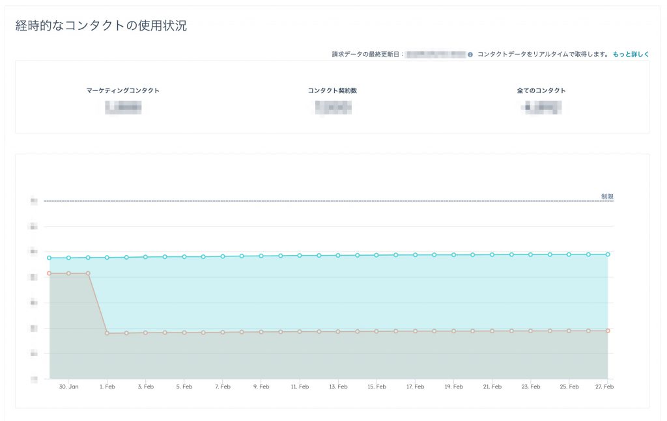Click the 25. Feb axis label
The image size is (667, 421).
(569, 387)
